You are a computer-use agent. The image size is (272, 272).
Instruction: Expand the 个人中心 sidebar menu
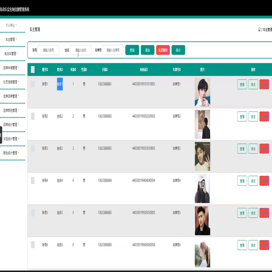(x=11, y=25)
